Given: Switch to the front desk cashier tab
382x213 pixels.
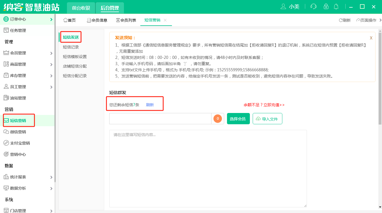Looking at the screenshot, I should 81,8.
